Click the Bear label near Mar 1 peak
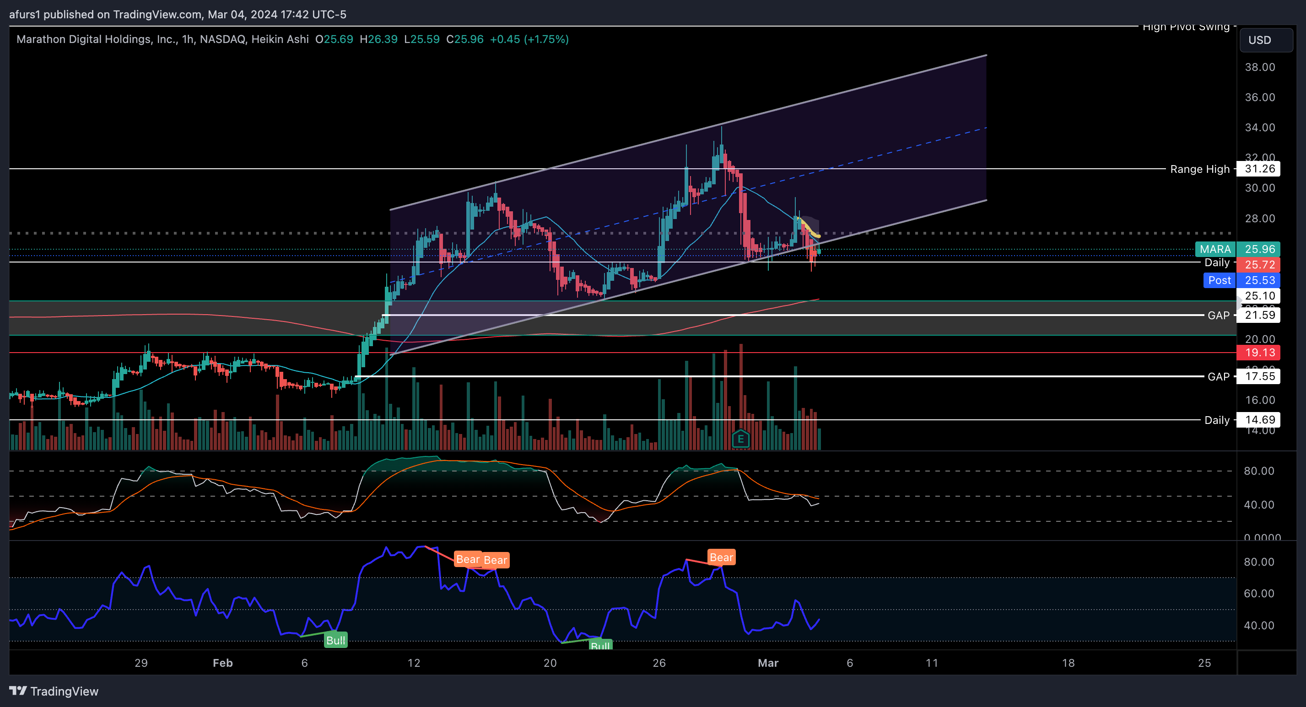Image resolution: width=1306 pixels, height=707 pixels. pos(722,557)
